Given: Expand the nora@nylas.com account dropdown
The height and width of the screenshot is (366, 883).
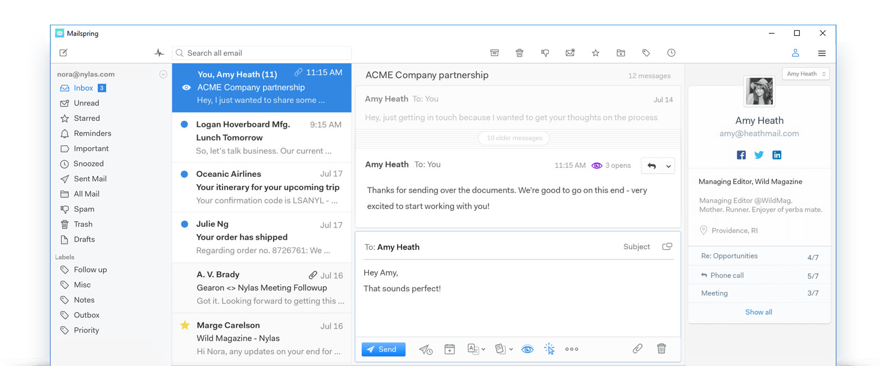Looking at the screenshot, I should (x=163, y=74).
